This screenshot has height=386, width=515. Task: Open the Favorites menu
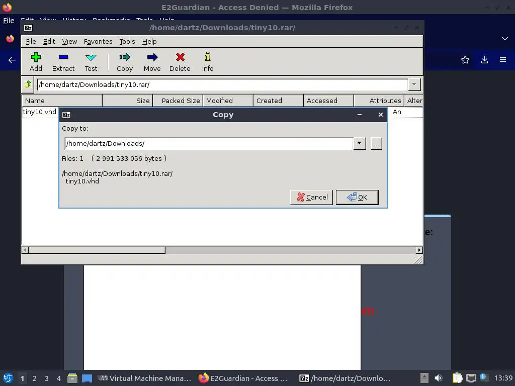coord(98,41)
